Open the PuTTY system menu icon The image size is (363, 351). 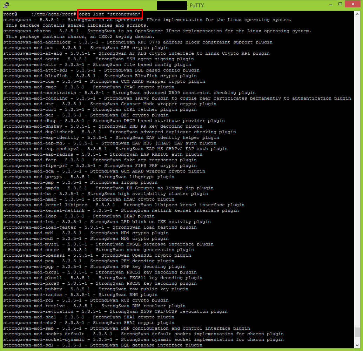6,5
